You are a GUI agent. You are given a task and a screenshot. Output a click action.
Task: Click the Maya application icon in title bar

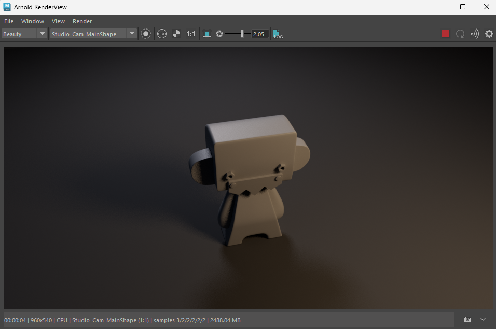[x=7, y=7]
